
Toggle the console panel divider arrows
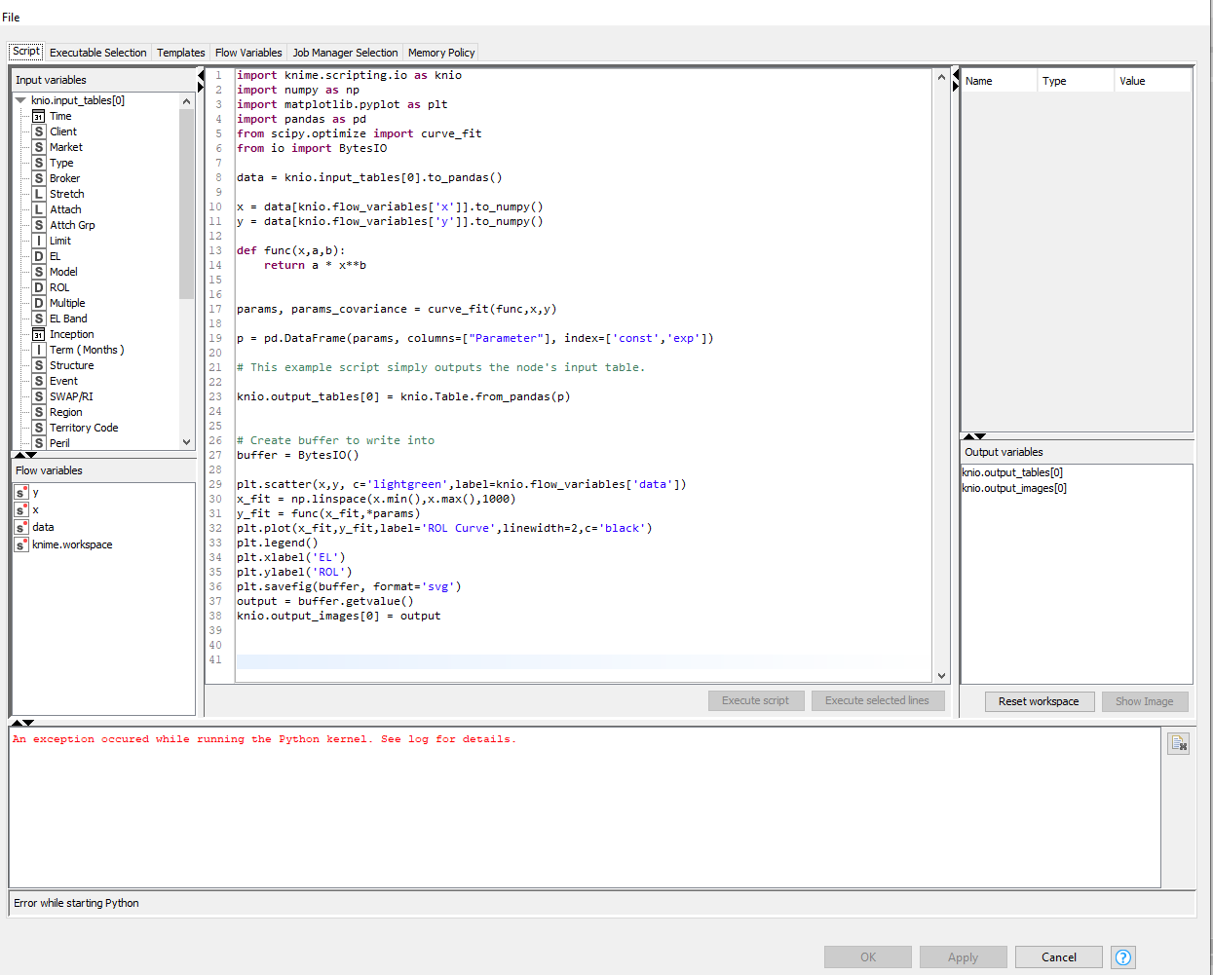coord(22,723)
